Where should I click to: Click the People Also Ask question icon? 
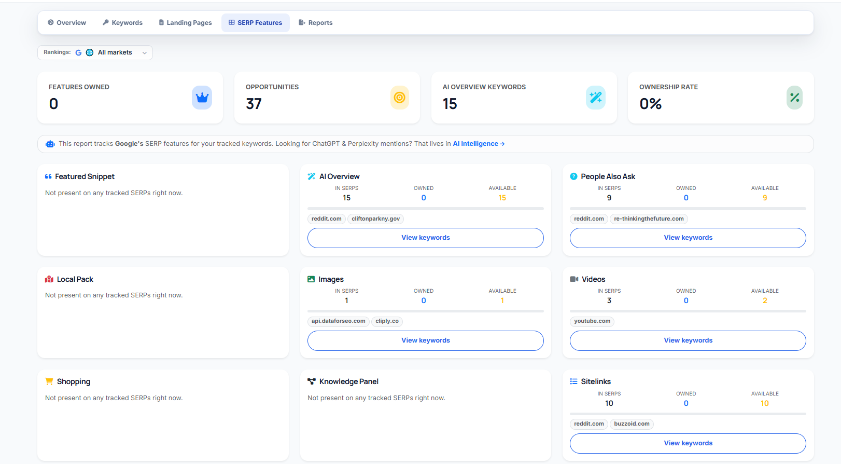(x=573, y=176)
